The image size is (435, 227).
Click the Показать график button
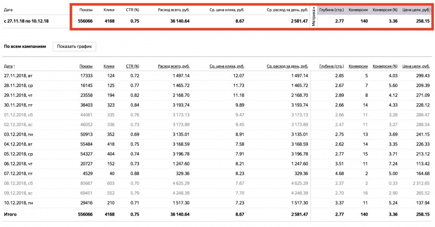click(x=74, y=46)
